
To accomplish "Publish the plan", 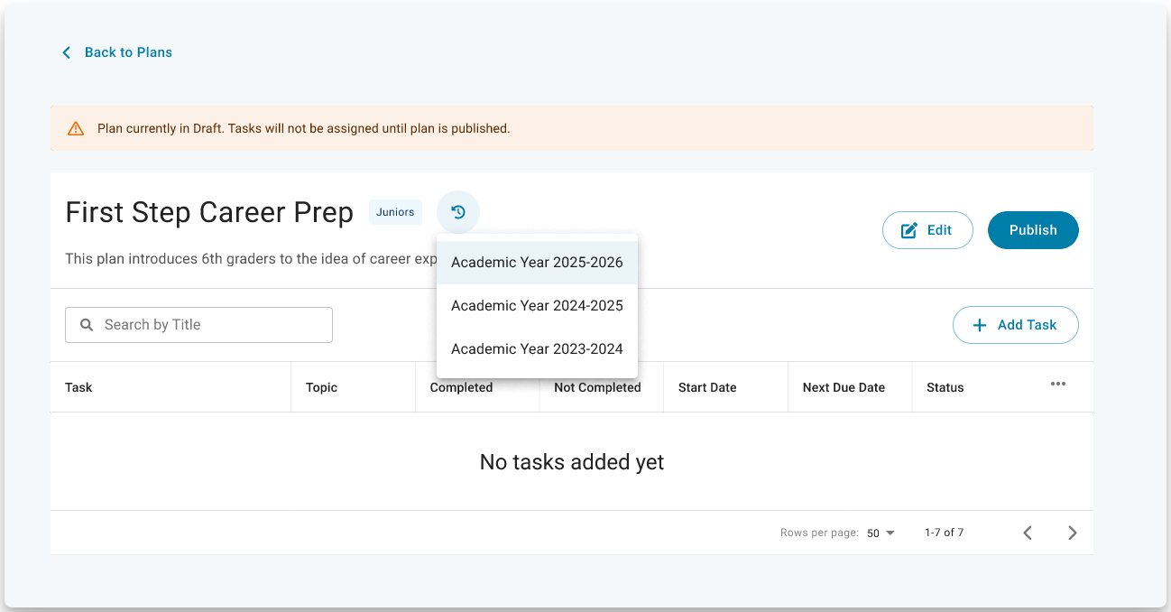I will pyautogui.click(x=1033, y=230).
